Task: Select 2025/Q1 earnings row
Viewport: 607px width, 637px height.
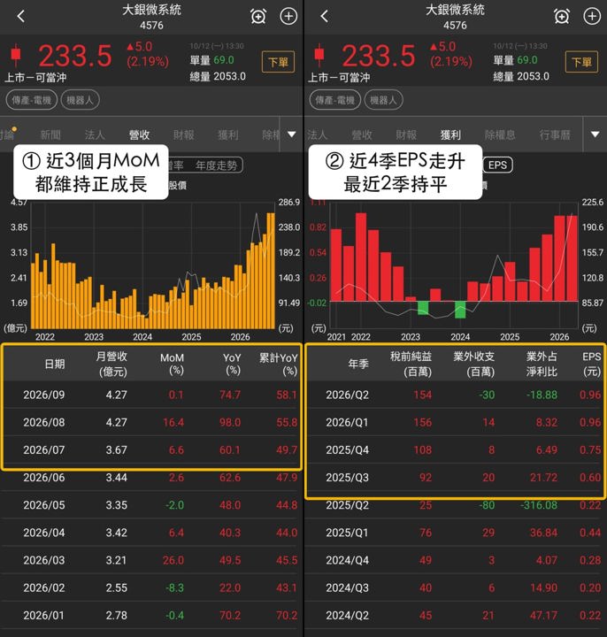Action: click(456, 533)
